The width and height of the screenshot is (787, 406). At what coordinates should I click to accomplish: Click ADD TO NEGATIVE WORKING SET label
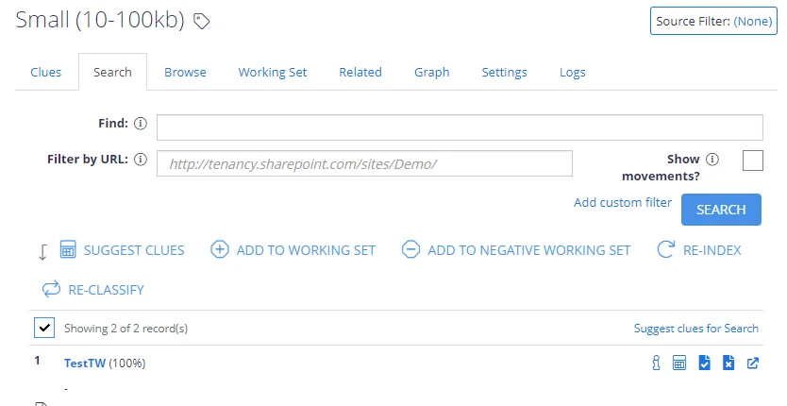tap(529, 250)
